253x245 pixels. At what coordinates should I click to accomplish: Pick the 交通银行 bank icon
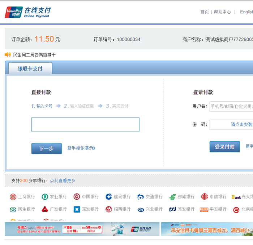click(x=141, y=197)
